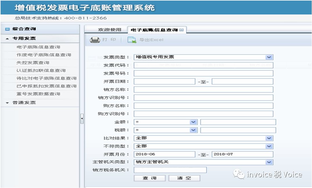Viewport: 312px width, 188px height.
Task: Open 待比对电子底账信息查询 in the sidebar
Action: pyautogui.click(x=46, y=78)
